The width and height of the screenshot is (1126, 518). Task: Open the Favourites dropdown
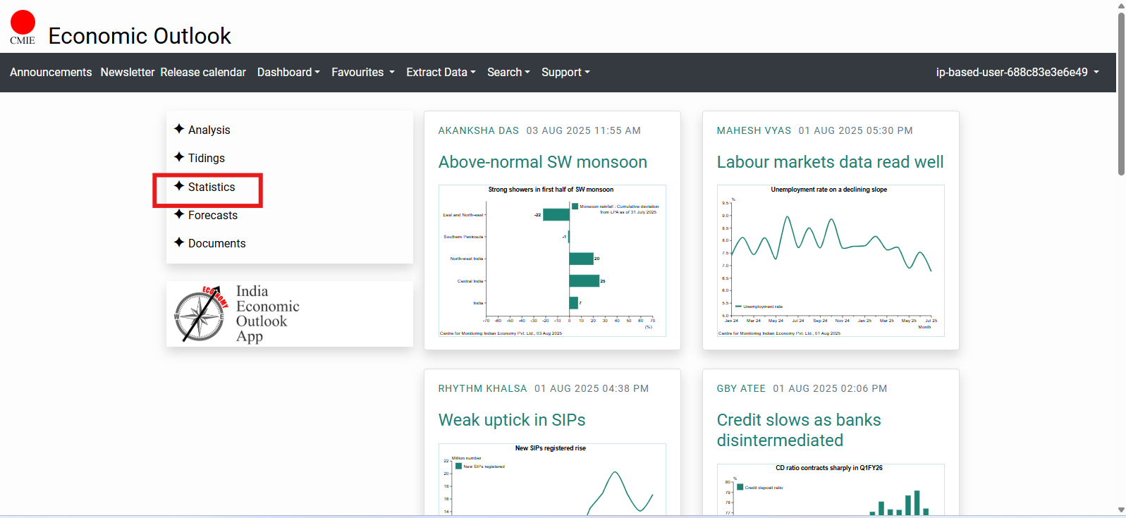[362, 73]
